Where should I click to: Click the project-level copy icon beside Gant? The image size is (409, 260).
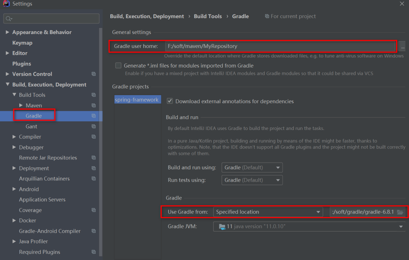94,126
